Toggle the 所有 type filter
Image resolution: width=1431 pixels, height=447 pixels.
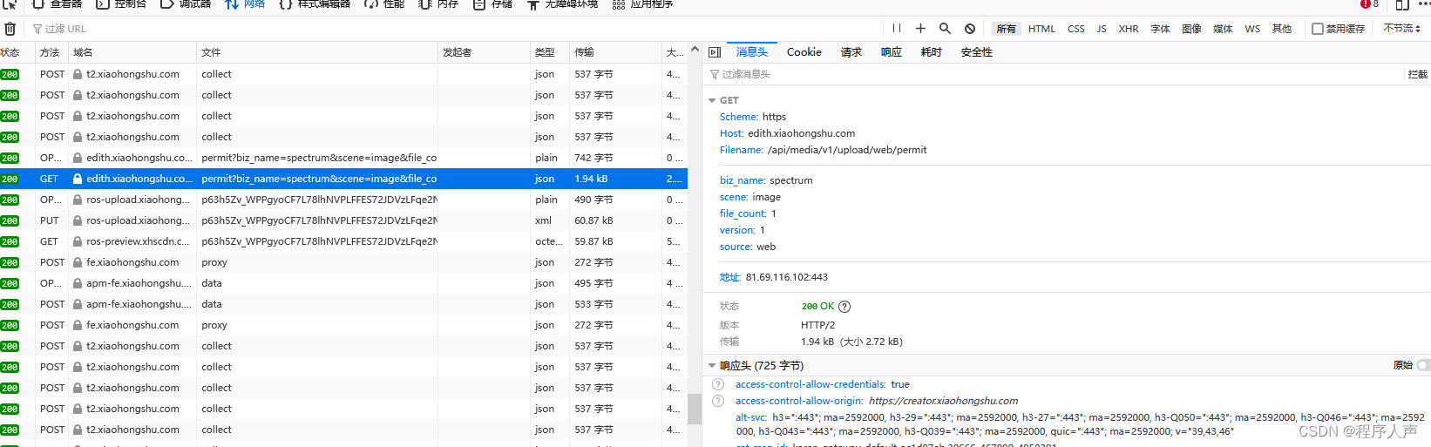pyautogui.click(x=1006, y=29)
